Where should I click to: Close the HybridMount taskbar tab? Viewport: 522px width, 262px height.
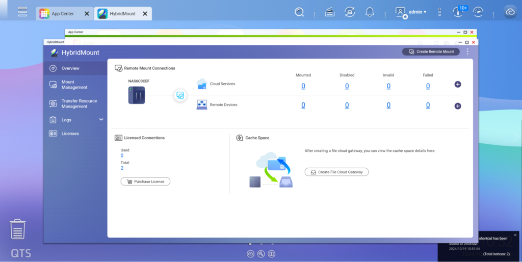(x=145, y=14)
